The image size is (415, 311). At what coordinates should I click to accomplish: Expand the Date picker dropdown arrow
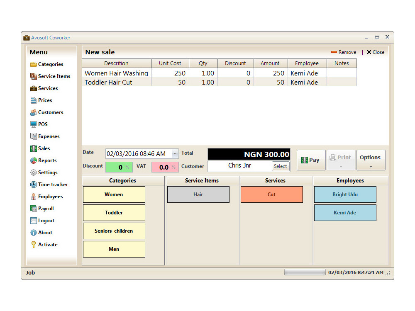tap(175, 154)
